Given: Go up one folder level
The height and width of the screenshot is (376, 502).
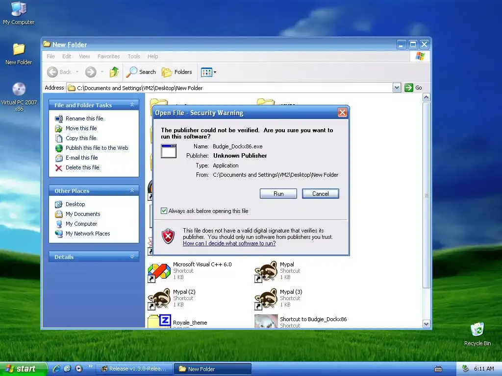Looking at the screenshot, I should 114,72.
